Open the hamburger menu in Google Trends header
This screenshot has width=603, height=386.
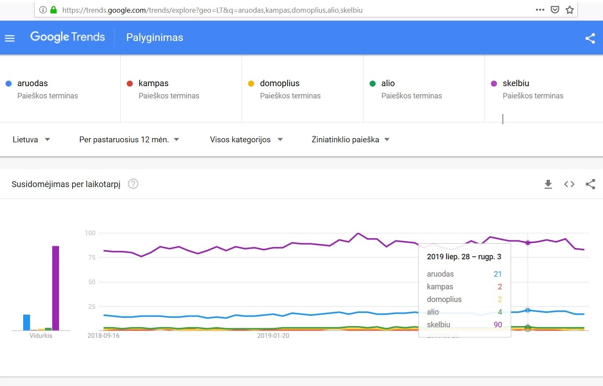(x=10, y=38)
